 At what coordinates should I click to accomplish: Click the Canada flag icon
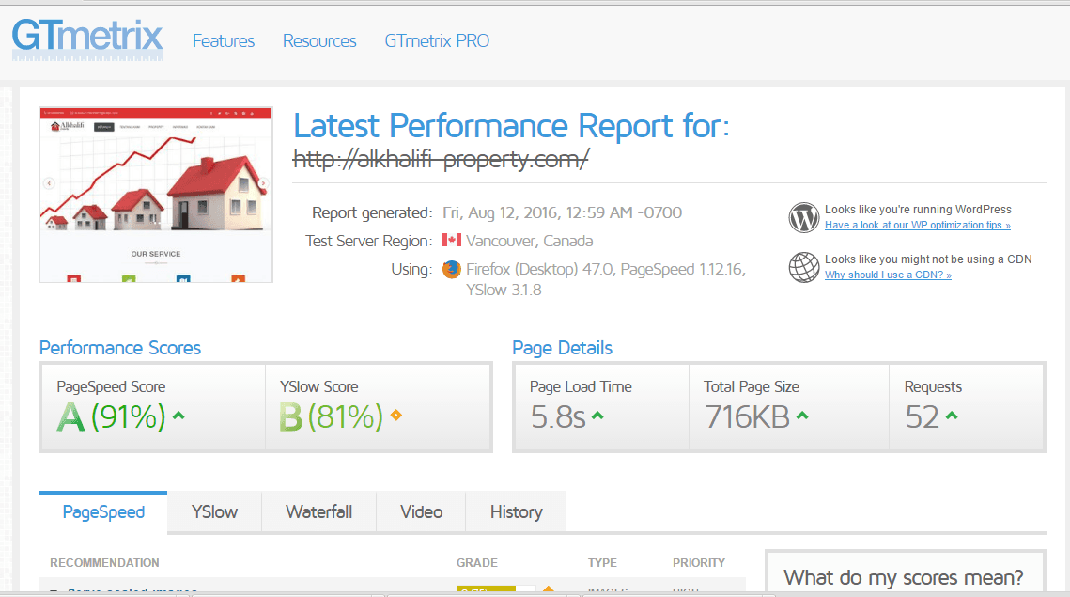(452, 241)
